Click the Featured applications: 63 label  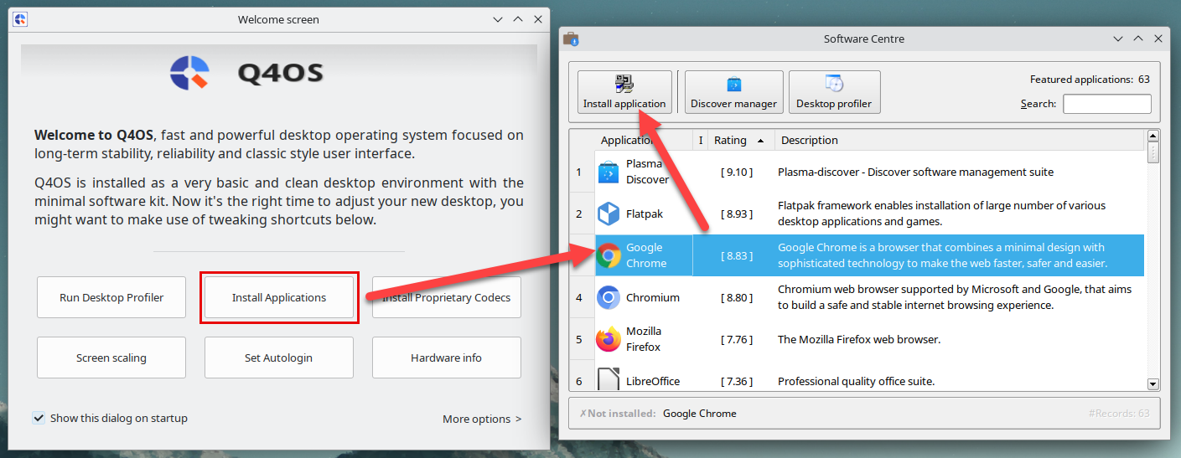click(x=1090, y=80)
